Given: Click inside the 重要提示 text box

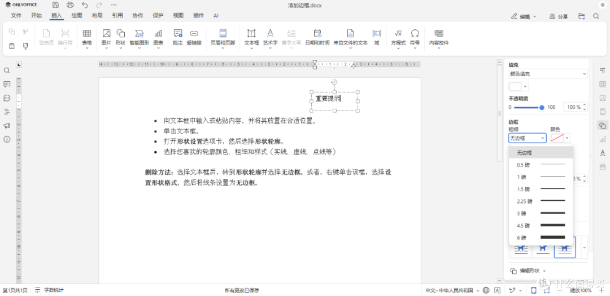Looking at the screenshot, I should pos(334,101).
